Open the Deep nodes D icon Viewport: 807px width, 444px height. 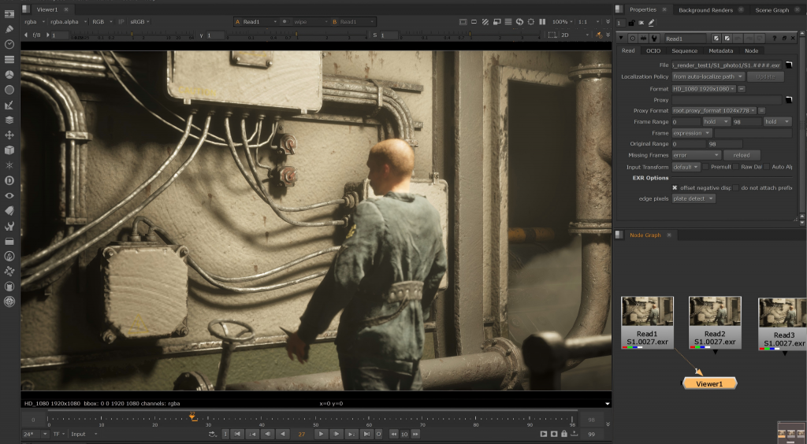point(9,180)
